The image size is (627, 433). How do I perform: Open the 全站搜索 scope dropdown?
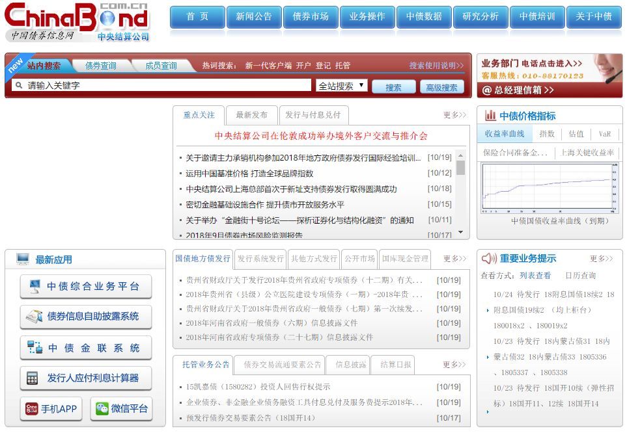click(x=341, y=85)
